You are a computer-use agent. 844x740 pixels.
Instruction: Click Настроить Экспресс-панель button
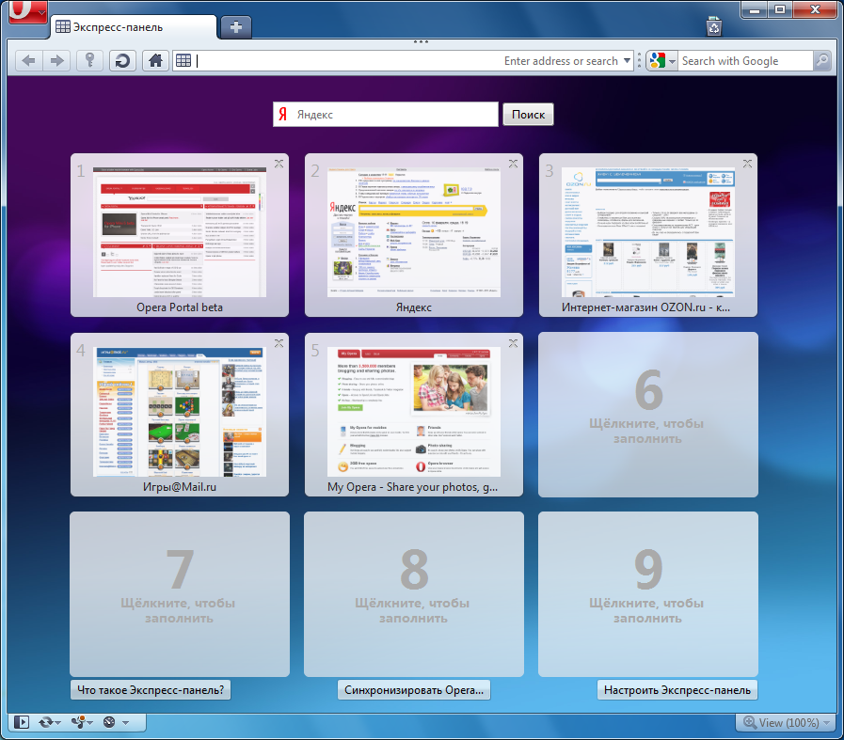(677, 690)
